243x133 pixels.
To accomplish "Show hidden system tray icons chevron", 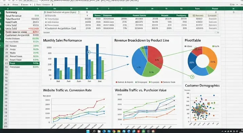I will [223, 131].
